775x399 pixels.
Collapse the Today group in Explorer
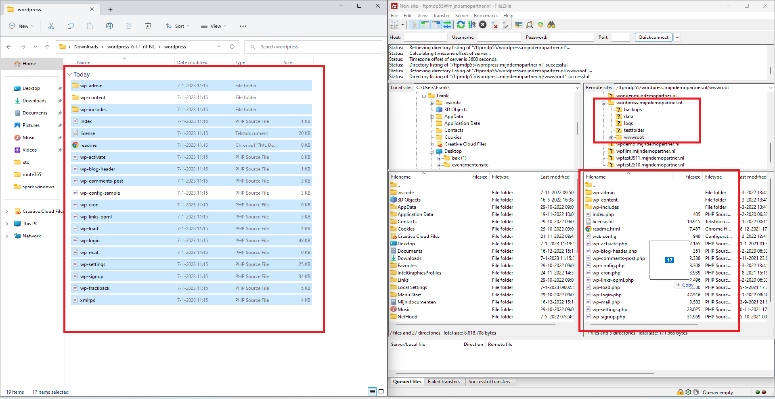(x=70, y=75)
